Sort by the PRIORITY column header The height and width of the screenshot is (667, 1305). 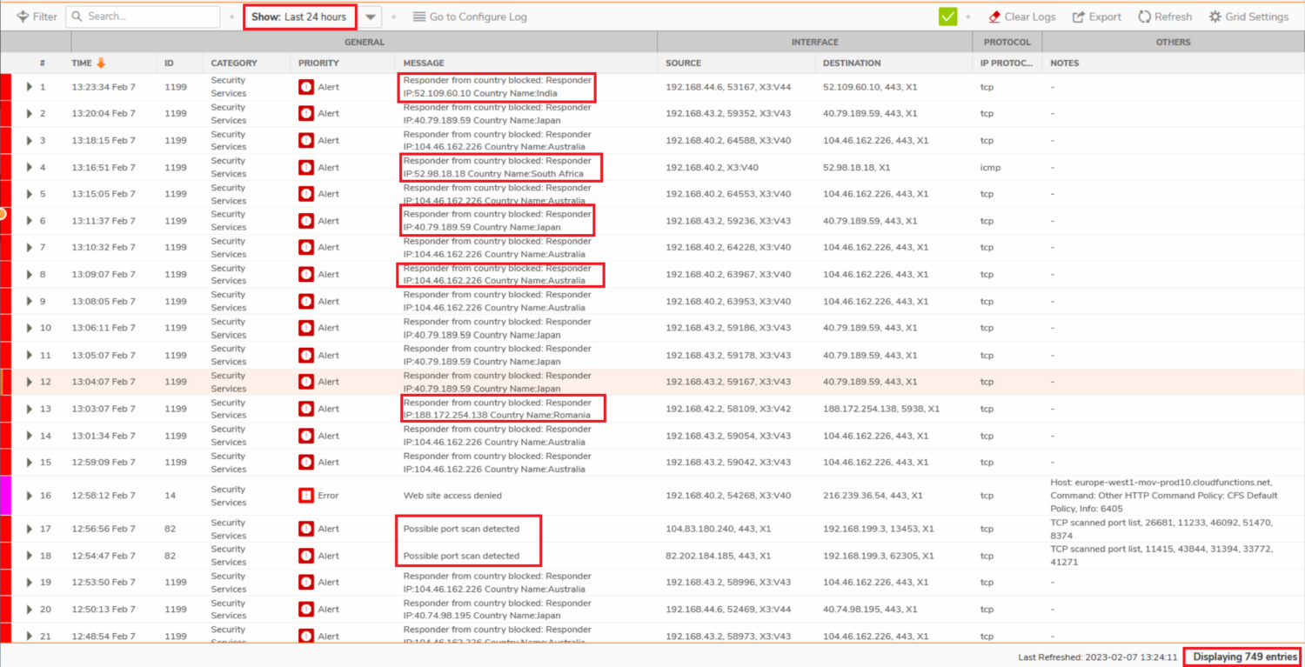click(318, 63)
